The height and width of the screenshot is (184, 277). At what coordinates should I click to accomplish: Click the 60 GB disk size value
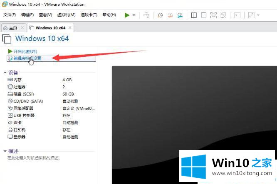[x=68, y=94]
